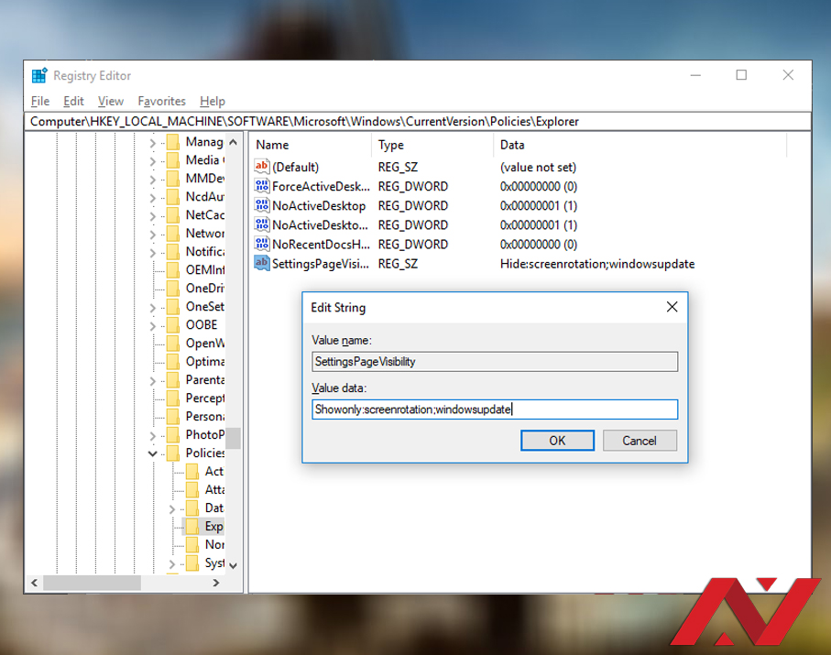831x655 pixels.
Task: Expand the Dat subkey under Policies
Action: 171,508
